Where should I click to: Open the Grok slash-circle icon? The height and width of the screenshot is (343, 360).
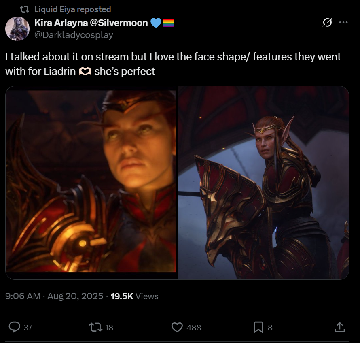pyautogui.click(x=327, y=23)
